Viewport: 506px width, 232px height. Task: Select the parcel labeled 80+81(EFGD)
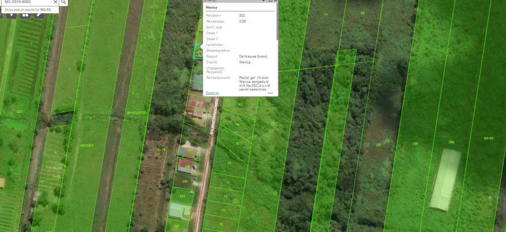point(137,113)
